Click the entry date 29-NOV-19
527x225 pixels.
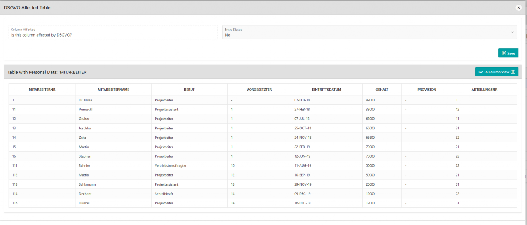pyautogui.click(x=303, y=185)
